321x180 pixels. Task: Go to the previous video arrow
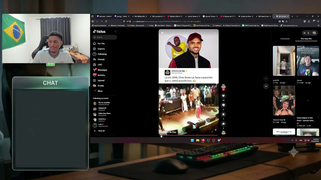coord(266,78)
